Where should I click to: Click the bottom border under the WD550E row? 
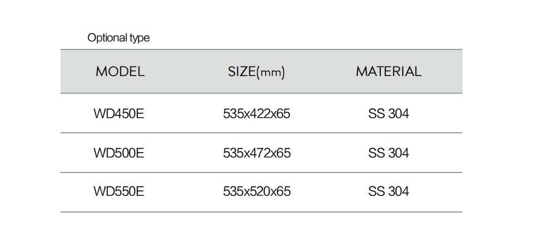(261, 212)
